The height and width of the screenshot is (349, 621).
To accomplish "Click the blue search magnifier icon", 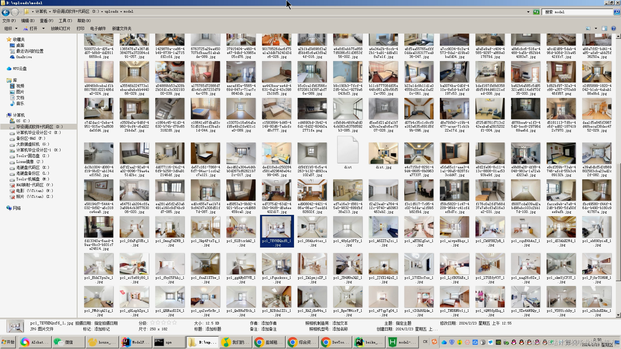I will [616, 12].
